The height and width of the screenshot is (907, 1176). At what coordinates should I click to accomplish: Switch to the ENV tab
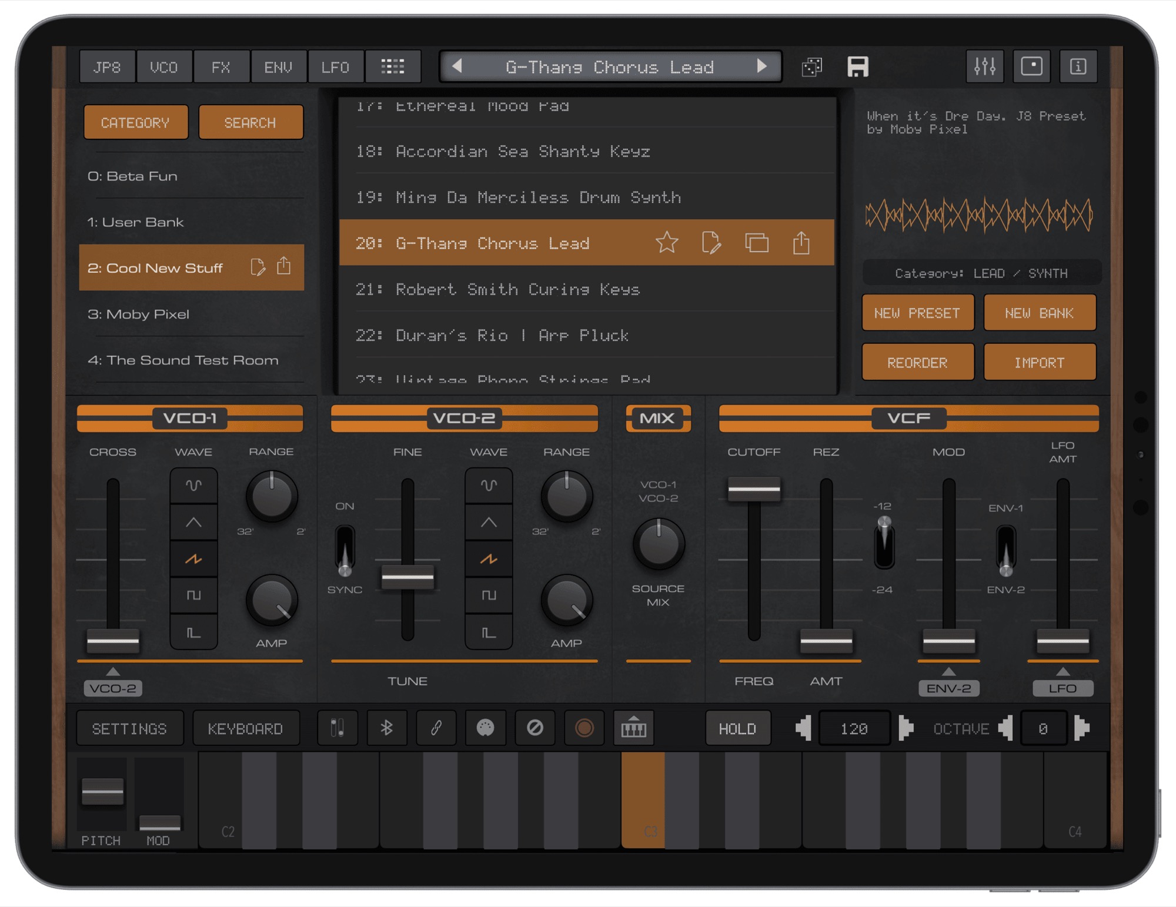click(278, 66)
